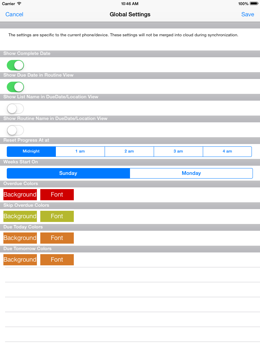Tap Cancel in the navigation bar
Screen dimensions: 260x347
click(x=14, y=14)
